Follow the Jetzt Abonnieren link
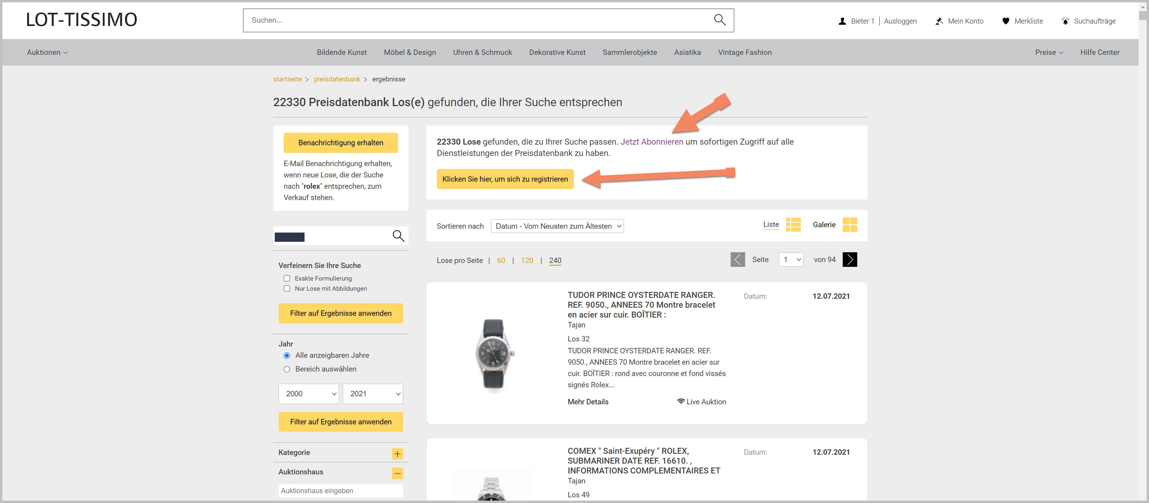Screen dimensions: 1149x503 (652, 142)
